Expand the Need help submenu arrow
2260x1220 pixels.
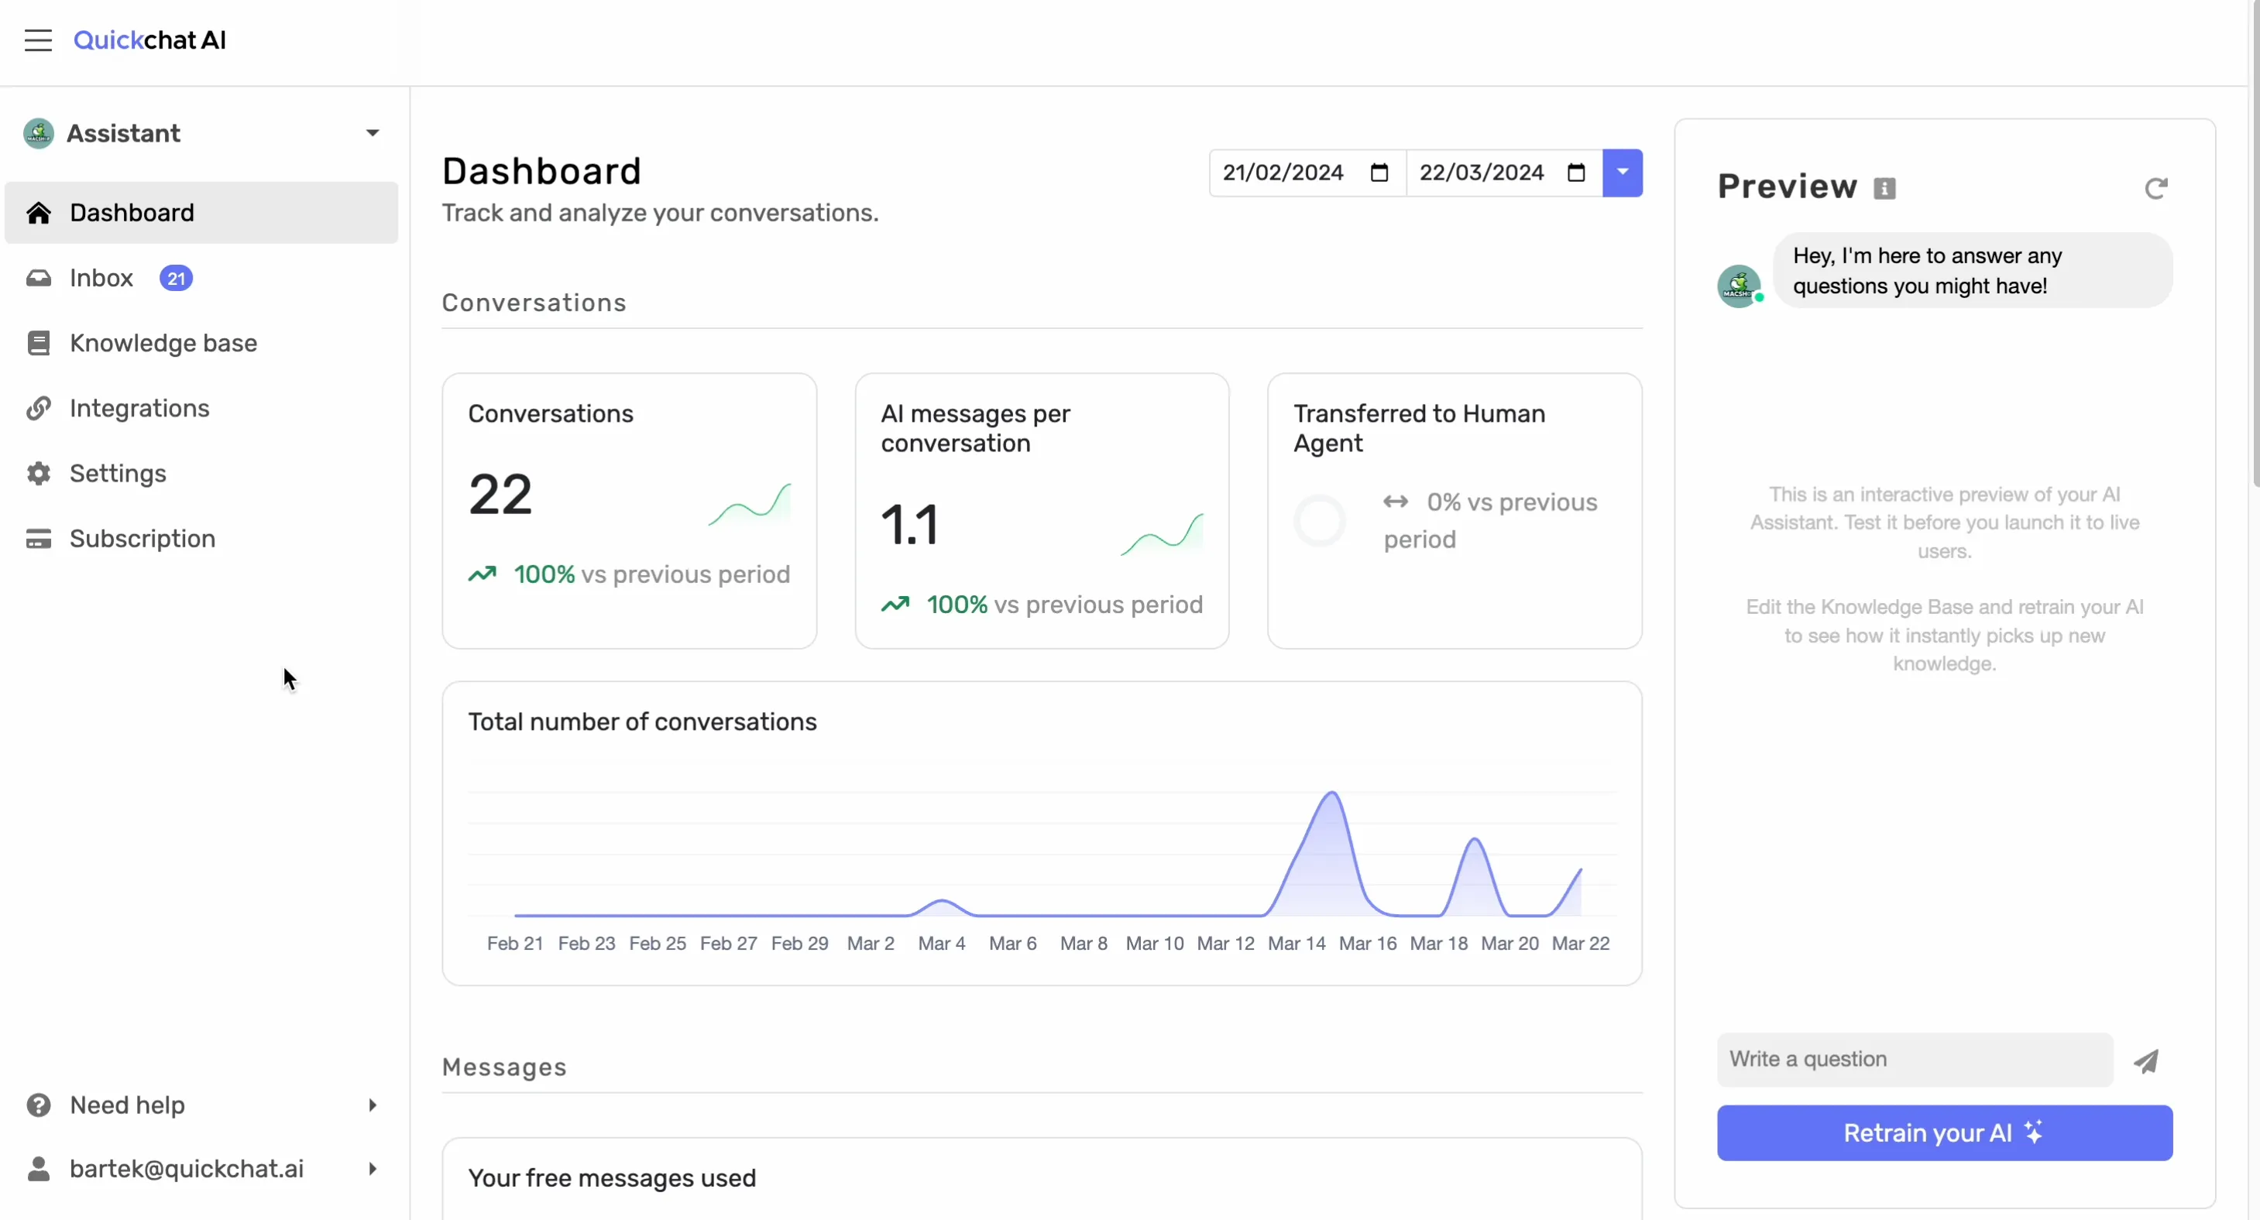pyautogui.click(x=372, y=1105)
